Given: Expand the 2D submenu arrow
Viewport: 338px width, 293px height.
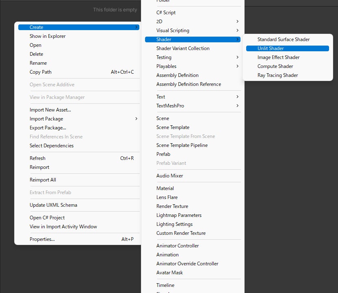Looking at the screenshot, I should coord(237,22).
